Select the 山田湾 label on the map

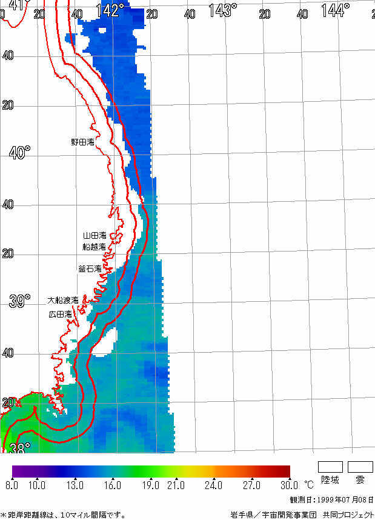tap(95, 236)
